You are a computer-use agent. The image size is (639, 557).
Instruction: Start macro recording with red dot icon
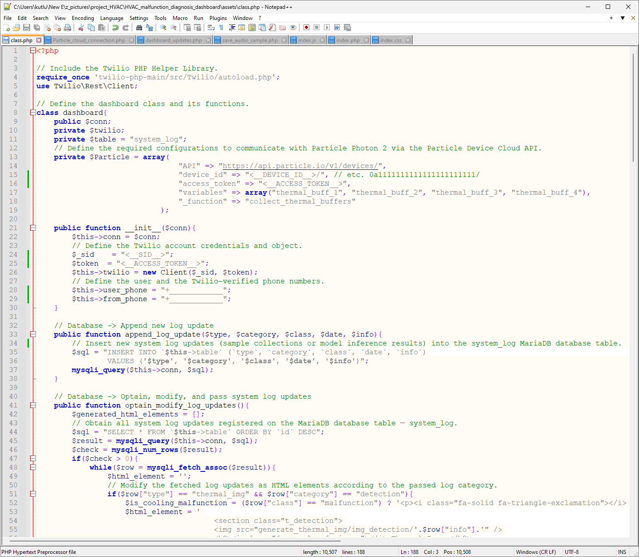[x=306, y=27]
